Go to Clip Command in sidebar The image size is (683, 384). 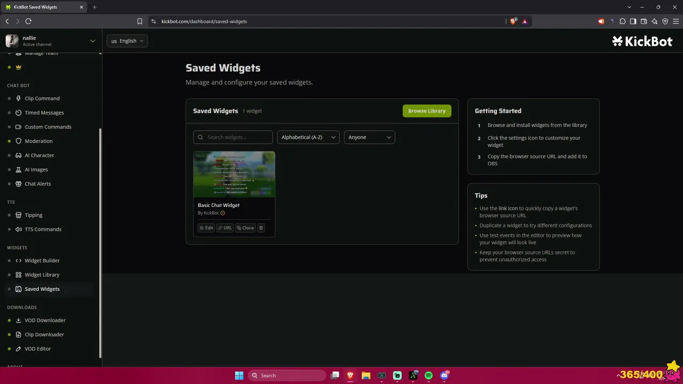pos(42,98)
